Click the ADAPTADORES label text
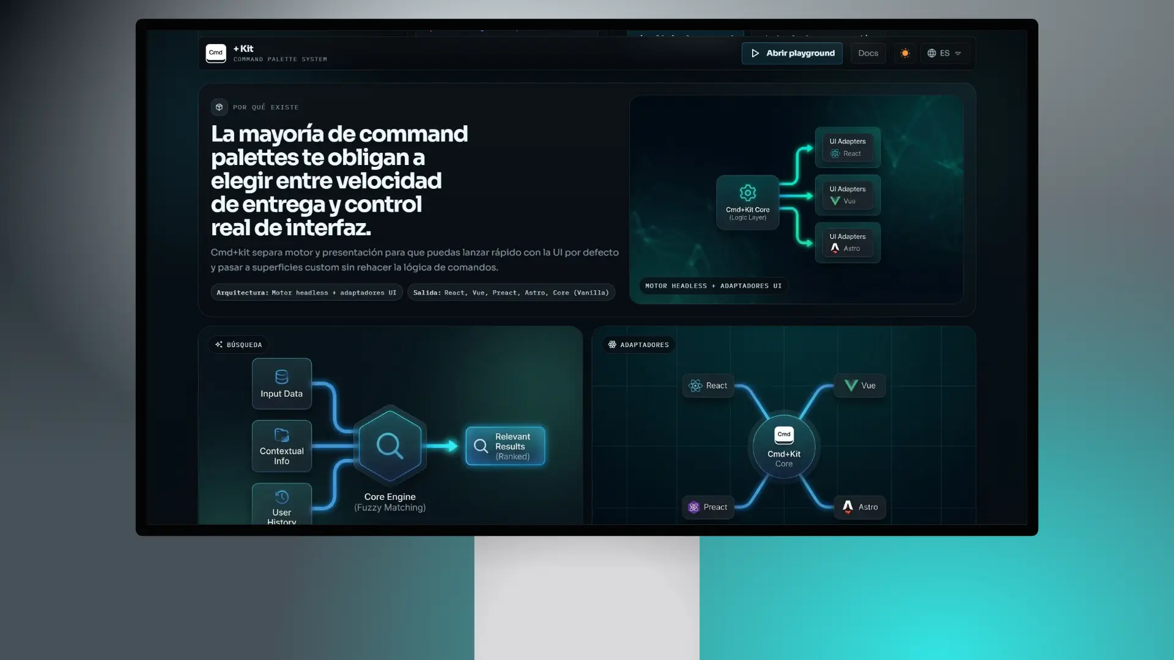1174x660 pixels. click(x=644, y=345)
